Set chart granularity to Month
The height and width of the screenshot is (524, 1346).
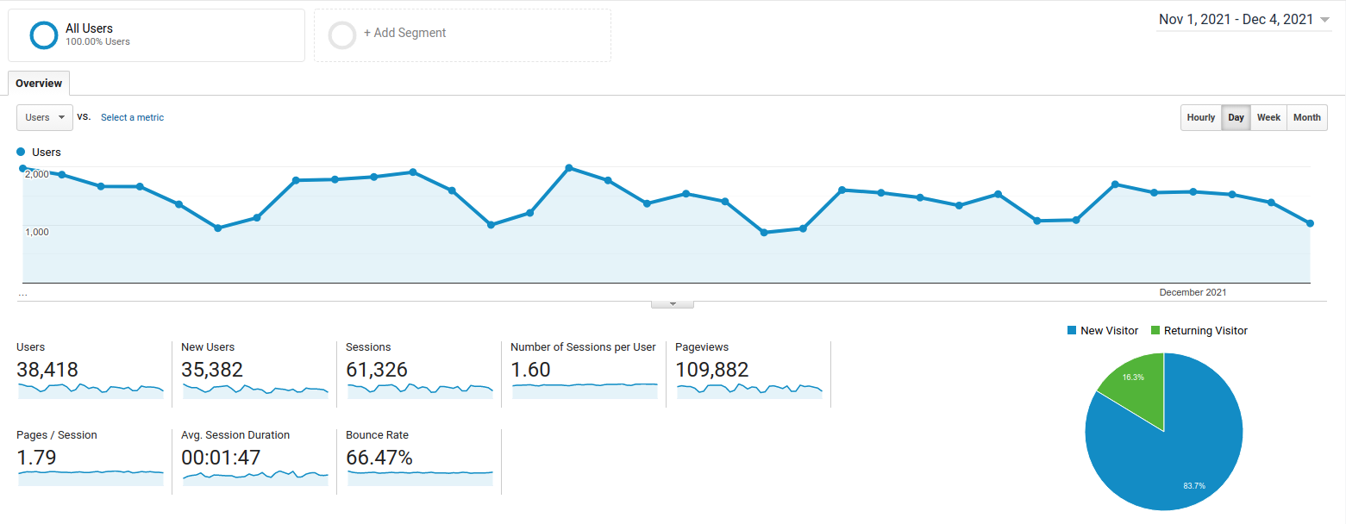(x=1306, y=118)
